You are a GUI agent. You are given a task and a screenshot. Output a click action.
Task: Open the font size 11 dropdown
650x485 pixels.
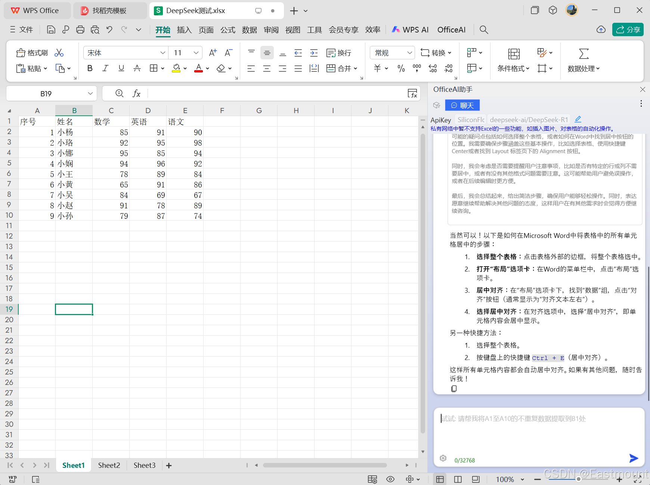[196, 53]
